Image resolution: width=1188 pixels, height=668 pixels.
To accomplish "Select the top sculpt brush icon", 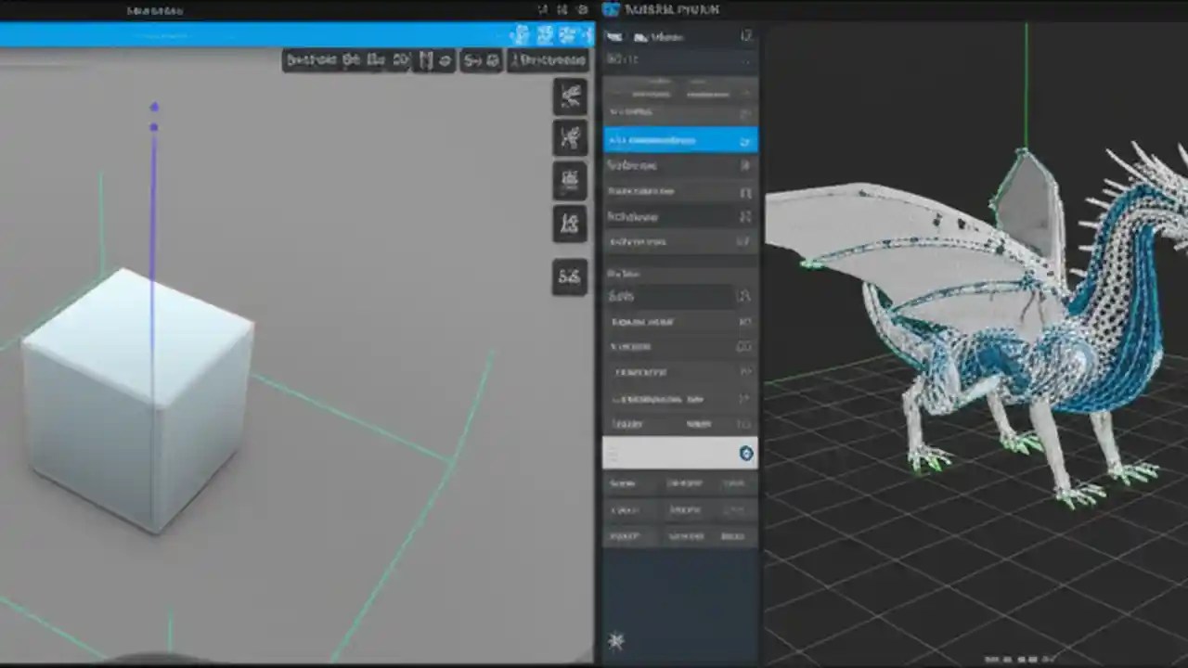I will (x=571, y=97).
